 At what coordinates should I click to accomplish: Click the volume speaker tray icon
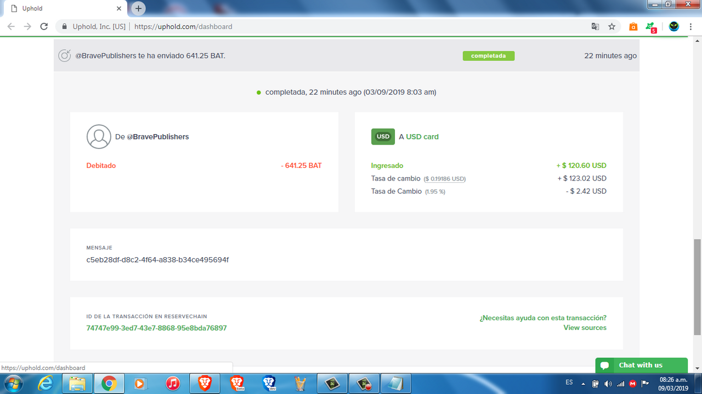[608, 384]
